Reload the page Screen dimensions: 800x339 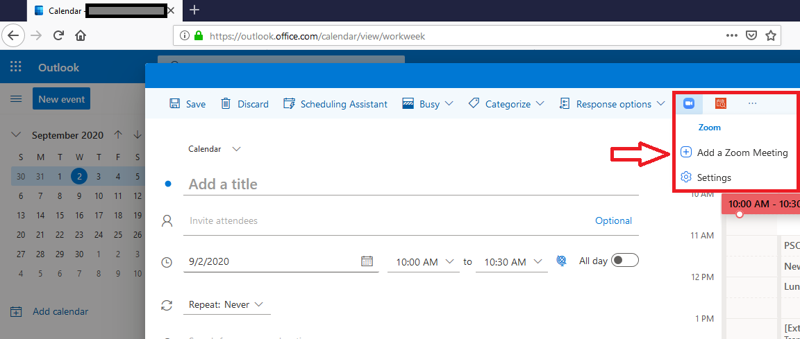click(x=58, y=35)
